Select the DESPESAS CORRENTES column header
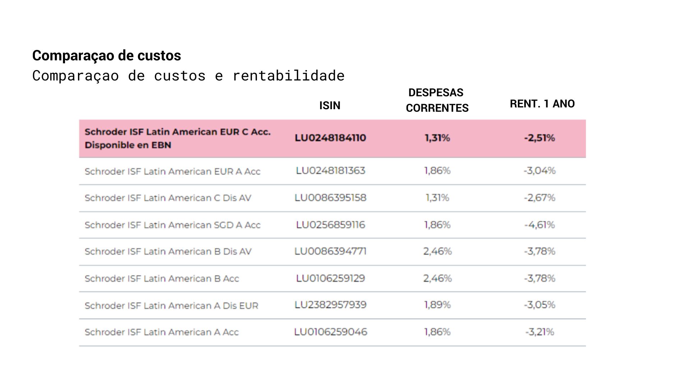This screenshot has width=690, height=388. 437,100
